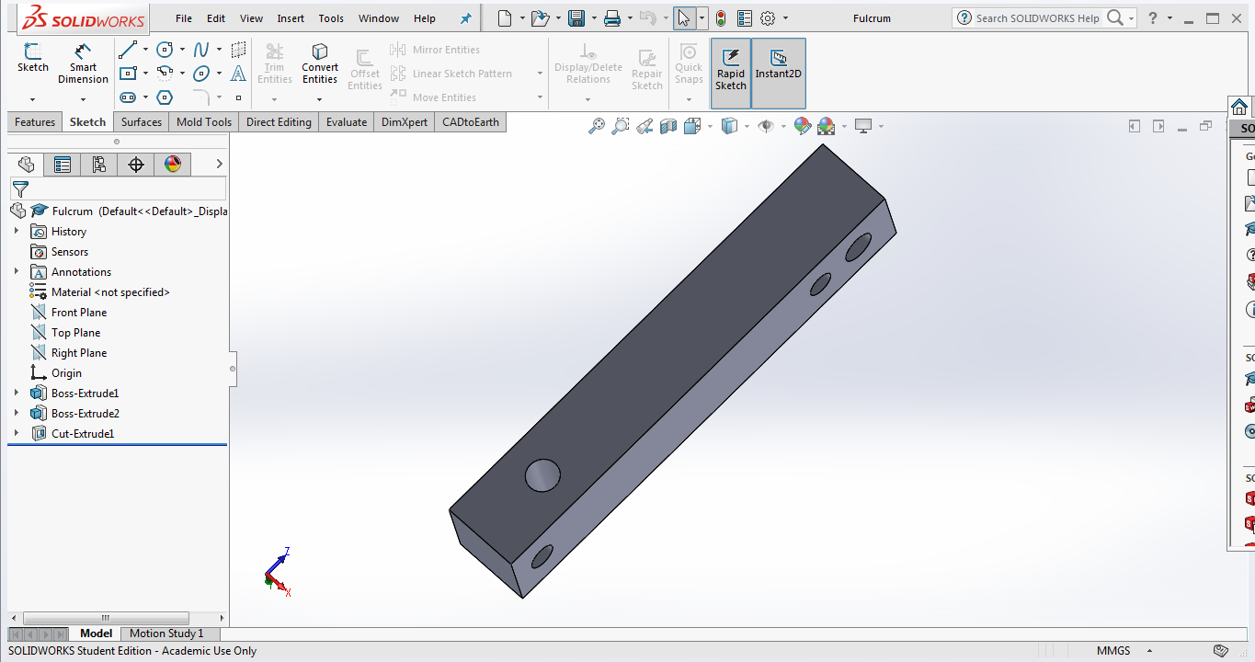Click the Model tab at bottom
The image size is (1255, 662).
point(96,633)
